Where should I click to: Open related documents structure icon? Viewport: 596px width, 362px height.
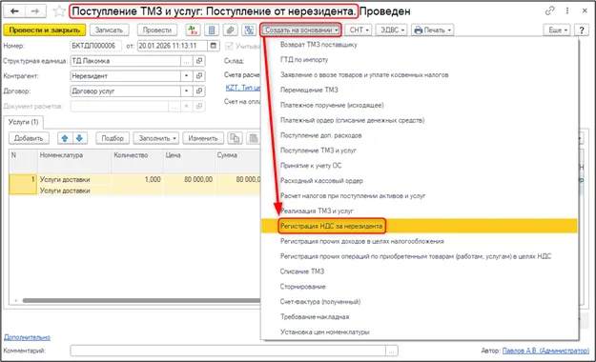click(x=249, y=30)
